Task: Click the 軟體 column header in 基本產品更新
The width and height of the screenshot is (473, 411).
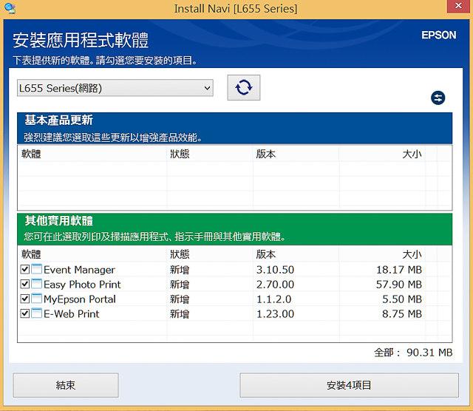Action: (31, 154)
